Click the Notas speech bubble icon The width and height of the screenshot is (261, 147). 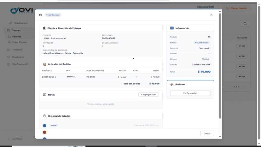[x=44, y=95]
